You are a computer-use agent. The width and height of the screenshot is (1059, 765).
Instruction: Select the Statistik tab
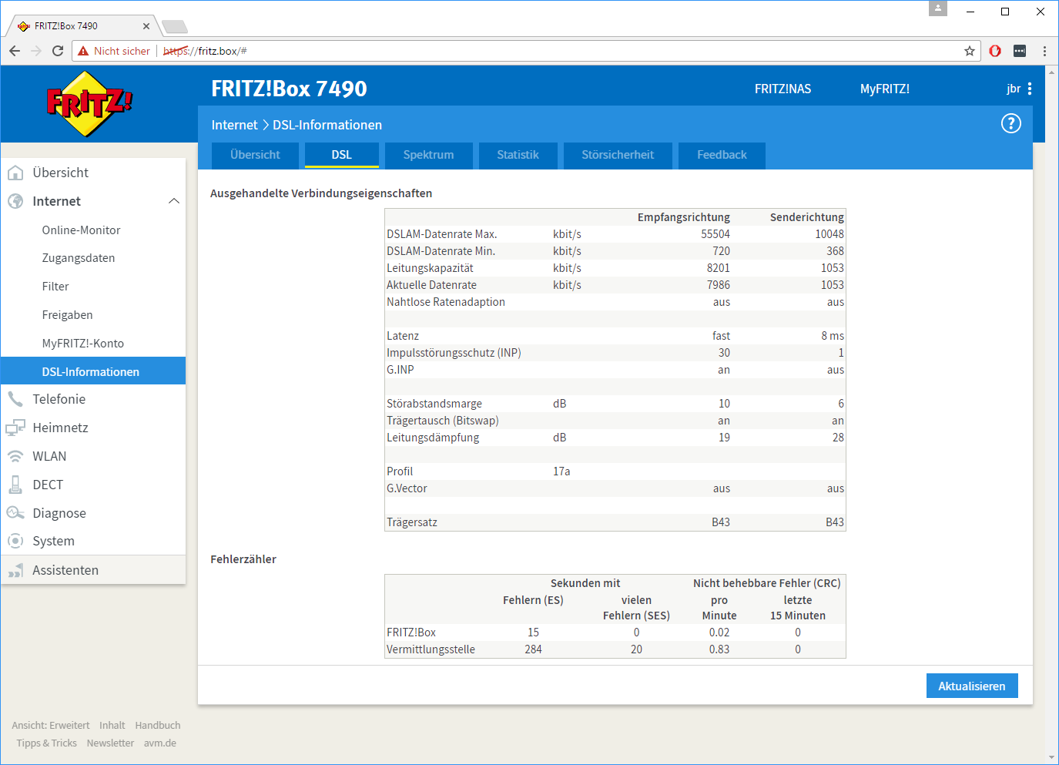[x=518, y=155]
